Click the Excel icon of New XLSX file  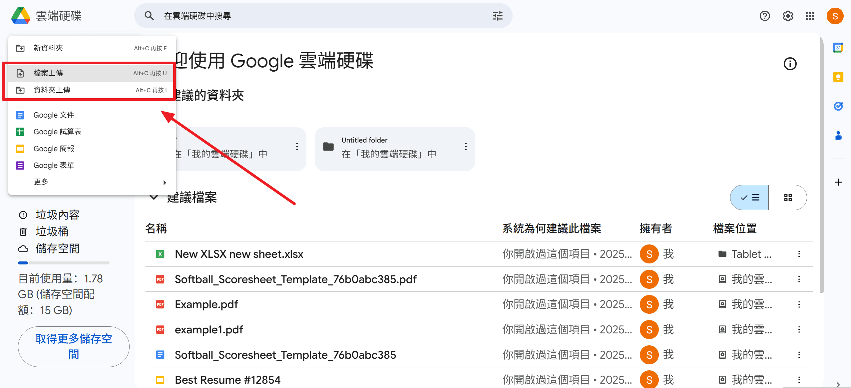(x=160, y=254)
